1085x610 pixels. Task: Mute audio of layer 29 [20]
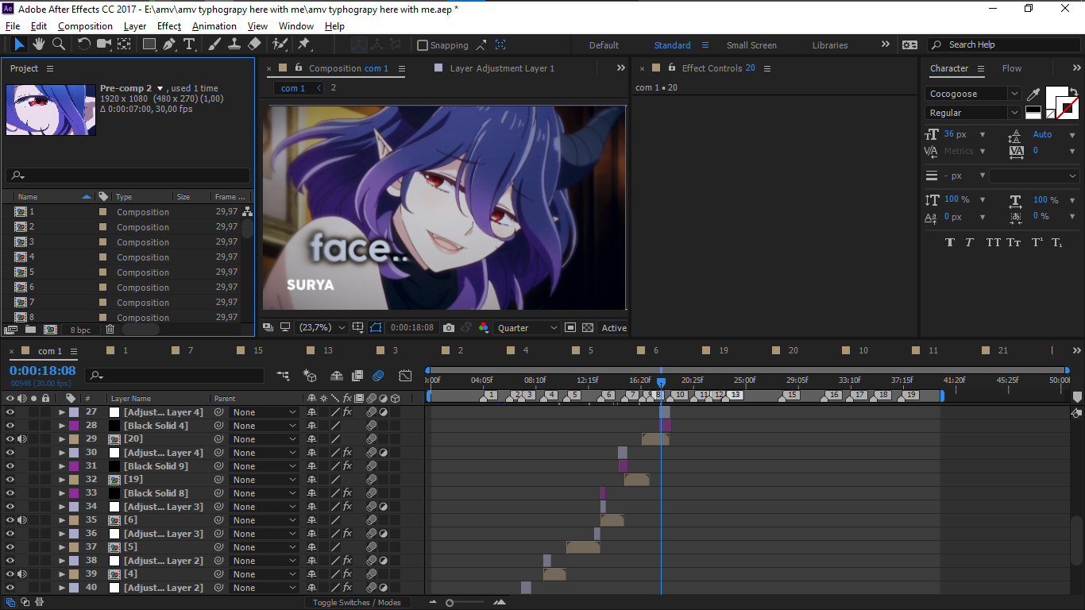pos(22,439)
